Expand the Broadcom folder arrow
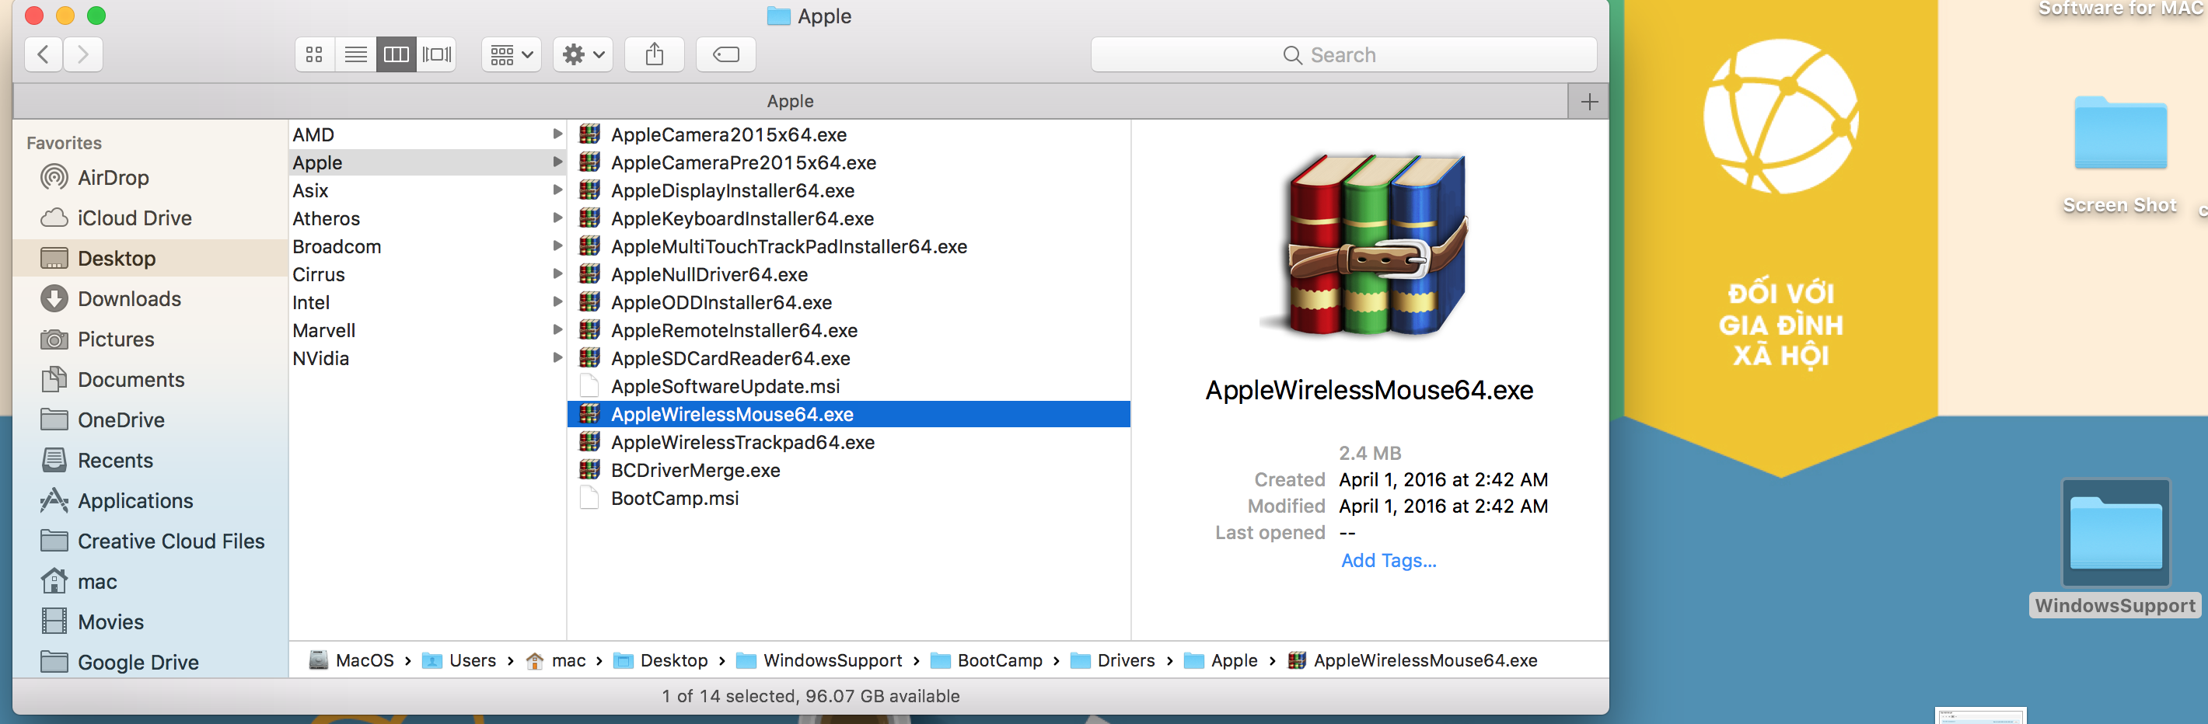 [x=557, y=246]
